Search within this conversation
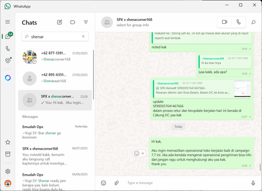This screenshot has width=262, height=191. (253, 22)
